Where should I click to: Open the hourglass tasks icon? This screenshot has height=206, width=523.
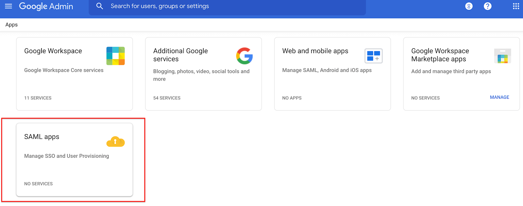[469, 6]
